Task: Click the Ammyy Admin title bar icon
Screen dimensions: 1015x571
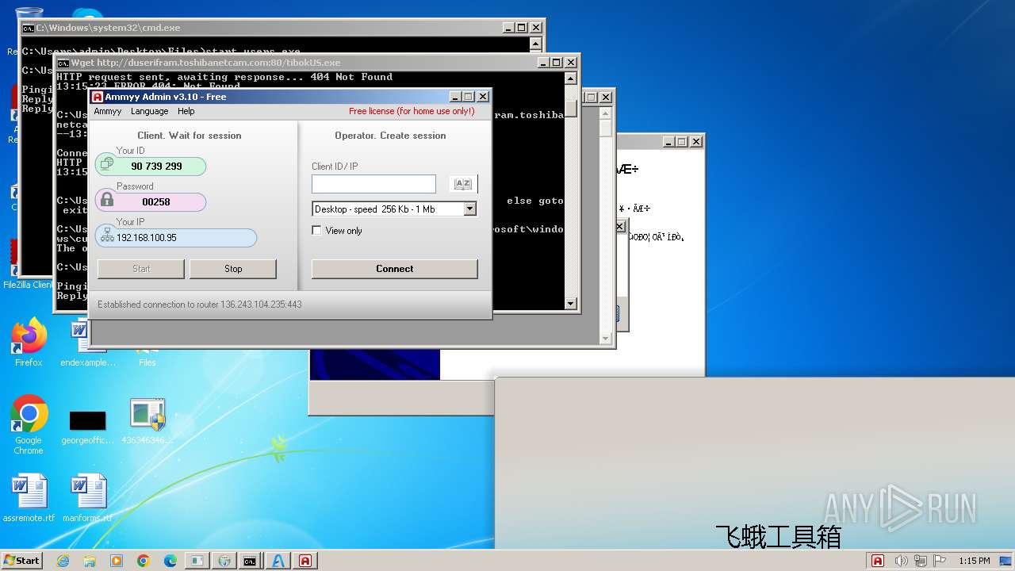Action: [x=98, y=97]
